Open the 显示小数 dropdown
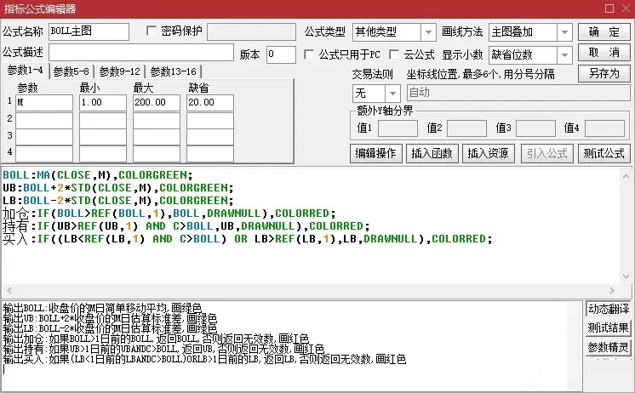 pos(565,54)
